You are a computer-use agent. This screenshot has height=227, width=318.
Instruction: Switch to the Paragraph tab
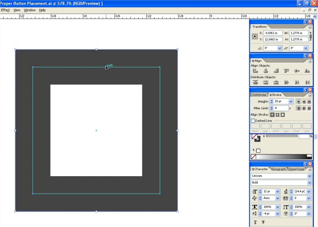point(278,169)
